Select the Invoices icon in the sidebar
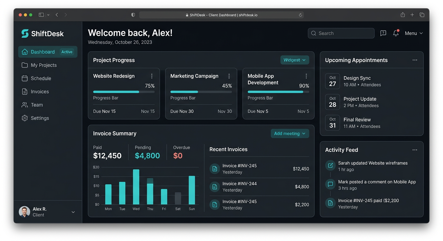The width and height of the screenshot is (443, 241). click(25, 91)
